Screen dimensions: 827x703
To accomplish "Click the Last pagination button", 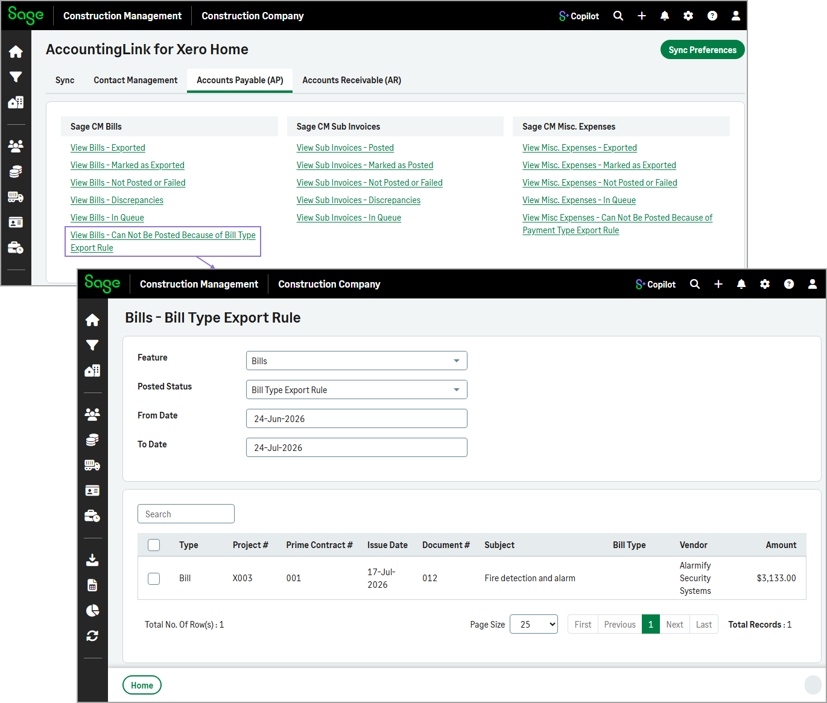I will click(704, 625).
